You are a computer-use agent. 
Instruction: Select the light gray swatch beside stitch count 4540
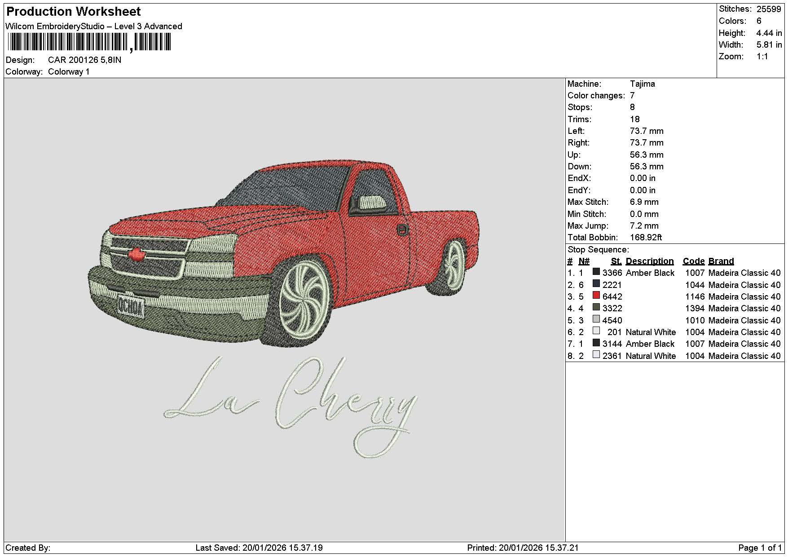tap(596, 319)
